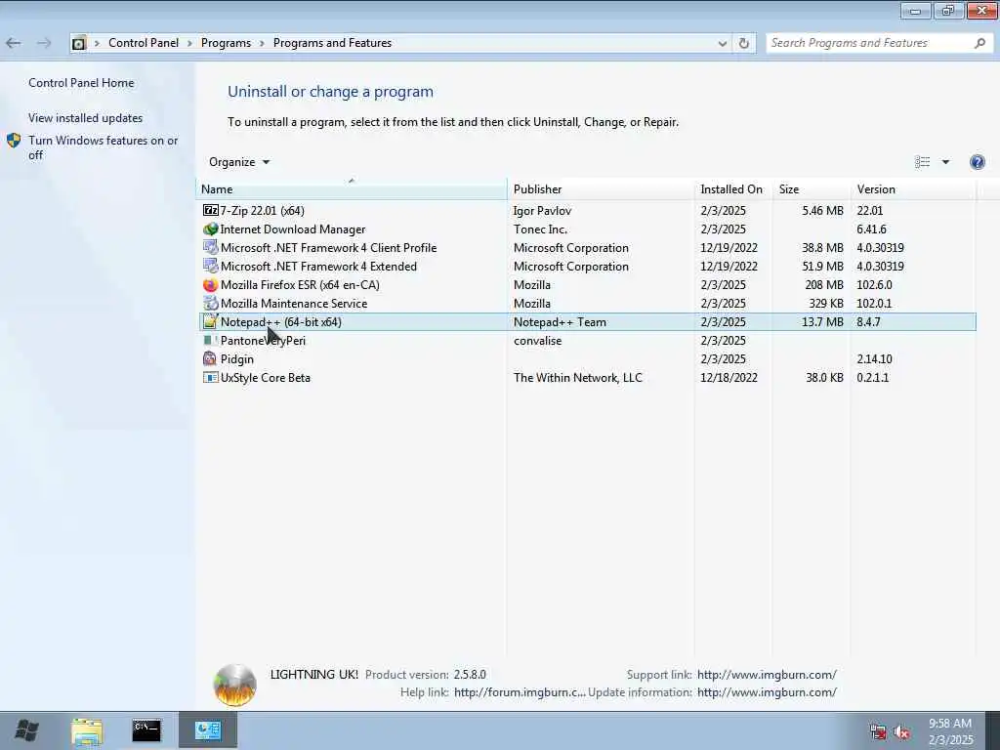
Task: Open File Explorer from the taskbar
Action: click(x=87, y=731)
